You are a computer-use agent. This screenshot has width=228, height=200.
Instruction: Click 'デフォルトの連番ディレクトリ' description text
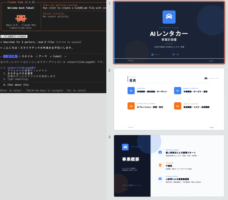tap(27, 70)
